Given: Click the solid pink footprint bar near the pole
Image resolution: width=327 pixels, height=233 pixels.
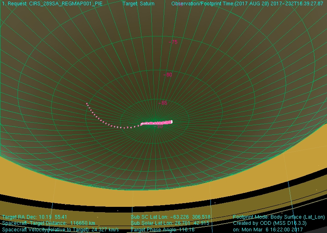Looking at the screenshot, I should (157, 123).
